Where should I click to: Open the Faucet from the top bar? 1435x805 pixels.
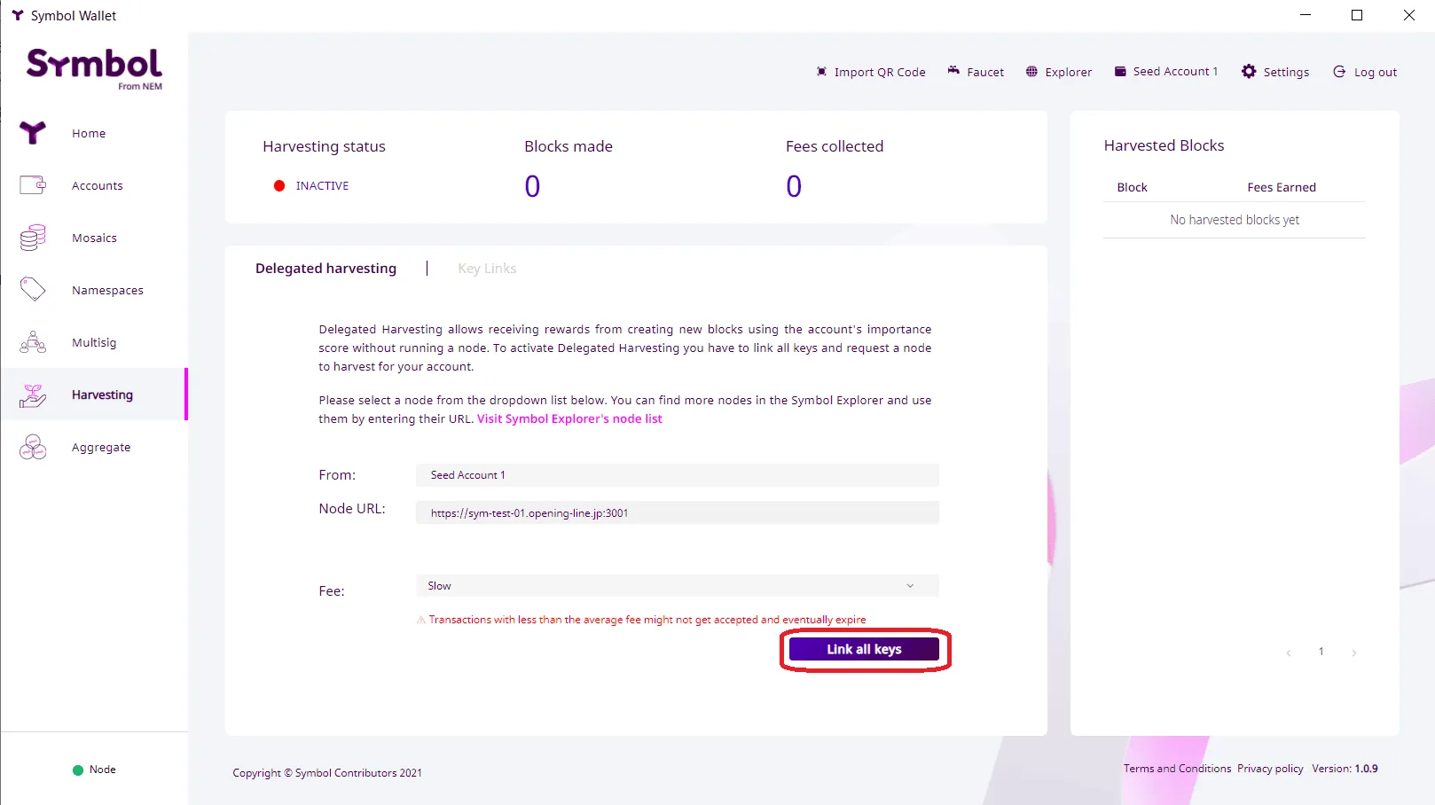tap(975, 72)
